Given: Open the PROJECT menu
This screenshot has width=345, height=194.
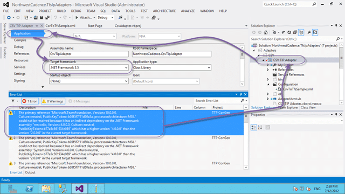Looking at the screenshot, I should click(45, 11).
